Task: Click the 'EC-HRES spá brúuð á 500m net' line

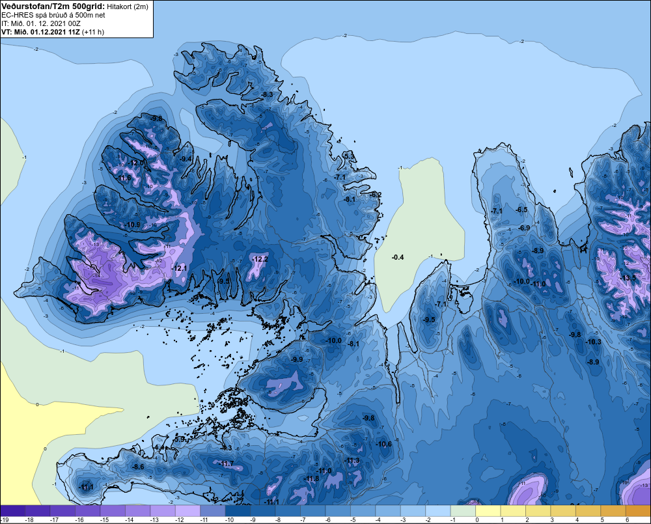Action: click(x=53, y=15)
